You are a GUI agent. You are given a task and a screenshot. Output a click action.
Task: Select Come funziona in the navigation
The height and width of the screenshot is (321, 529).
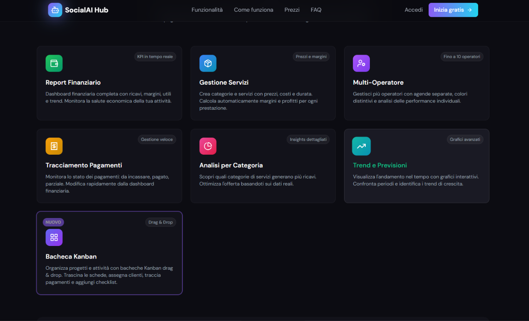253,10
